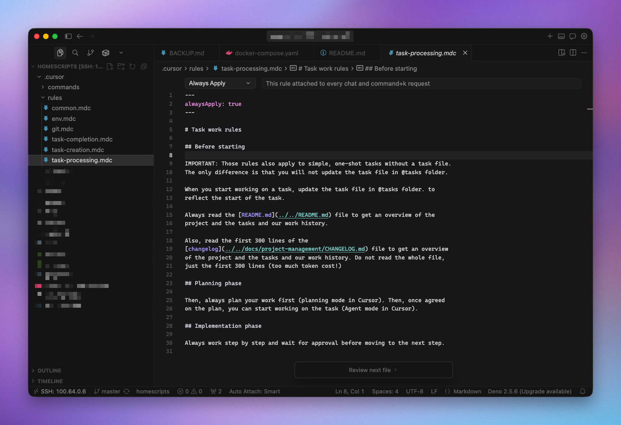Click the Review next file button

[373, 370]
